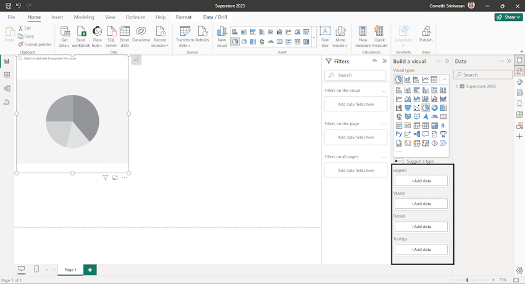Click the Share button
The width and height of the screenshot is (525, 284).
508,17
